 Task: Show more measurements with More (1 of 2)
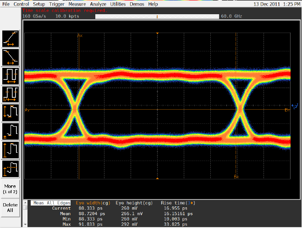coord(11,188)
